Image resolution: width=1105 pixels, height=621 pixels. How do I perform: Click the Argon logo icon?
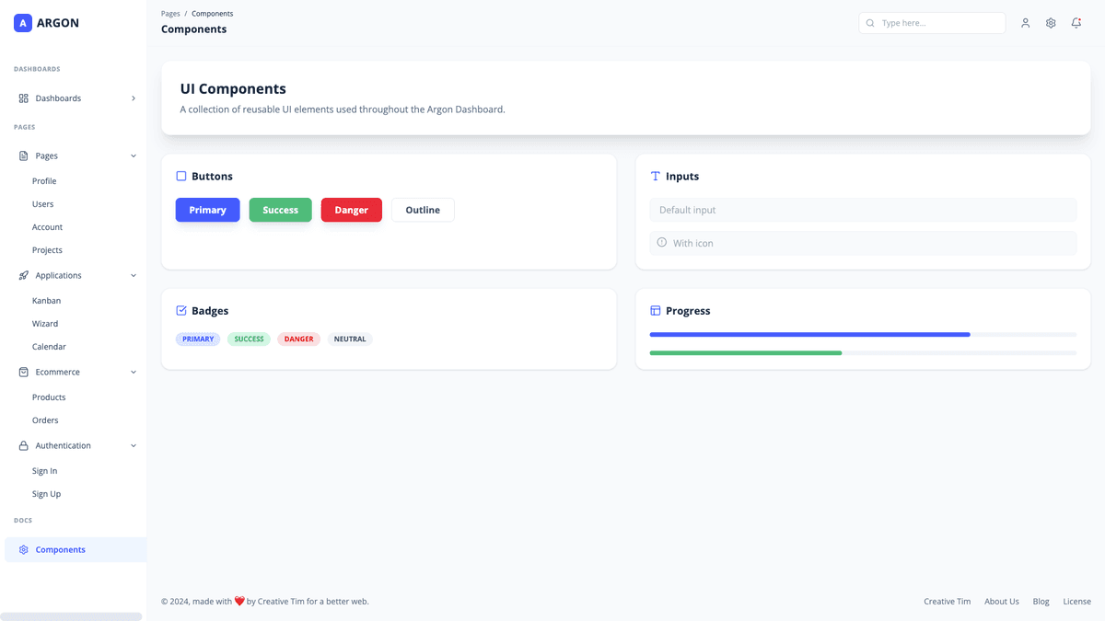tap(22, 22)
